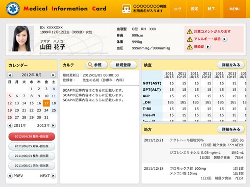Expand アレルギー・禁忌 details arrow
This screenshot has width=250, height=187.
pos(224,39)
